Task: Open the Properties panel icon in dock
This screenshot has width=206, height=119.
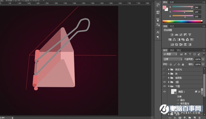Action: [x=158, y=12]
